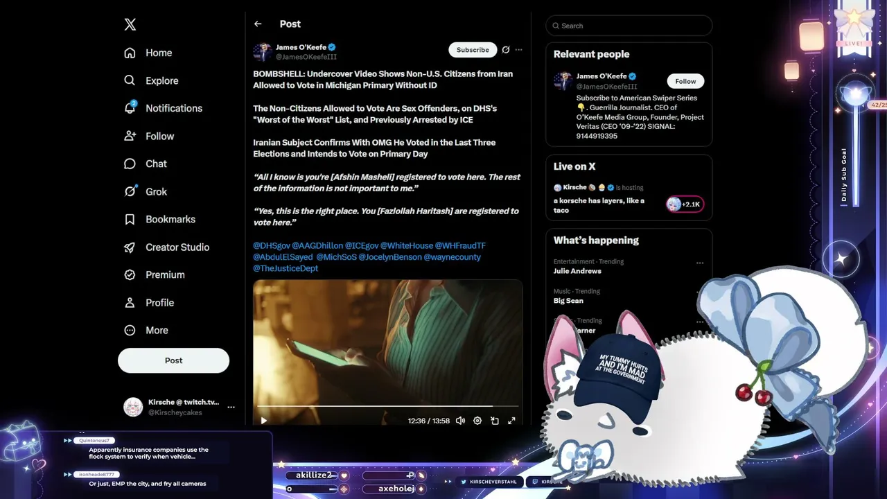Click James O'Keefe's avatar on the post
The height and width of the screenshot is (499, 887).
tap(263, 52)
